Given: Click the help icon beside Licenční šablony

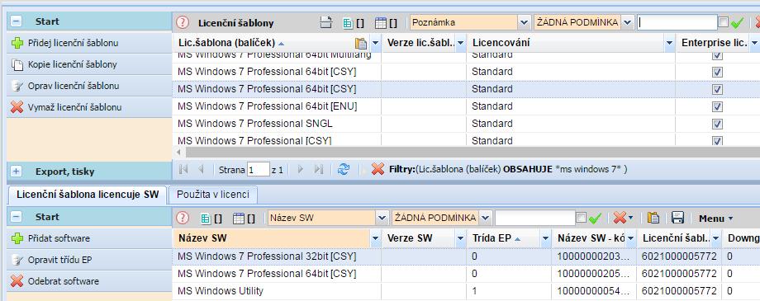Looking at the screenshot, I should click(183, 22).
